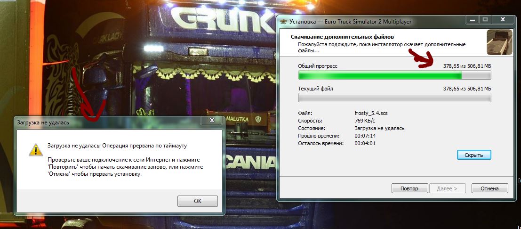Click the Повтор button in the installer
521x229 pixels.
(x=409, y=188)
